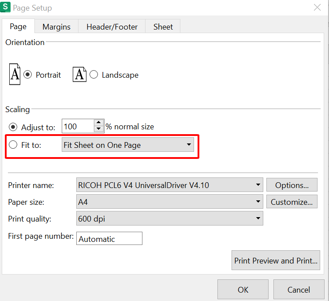Screen dimensions: 329x301
Task: Go to the Sheet tab
Action: tap(163, 27)
